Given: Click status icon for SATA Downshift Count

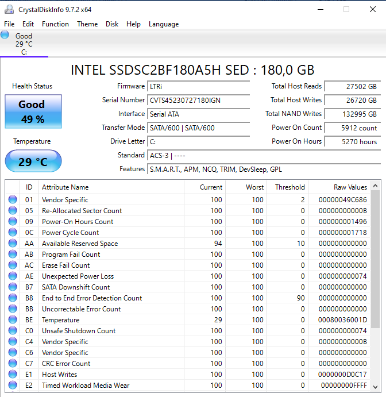Looking at the screenshot, I should [13, 287].
